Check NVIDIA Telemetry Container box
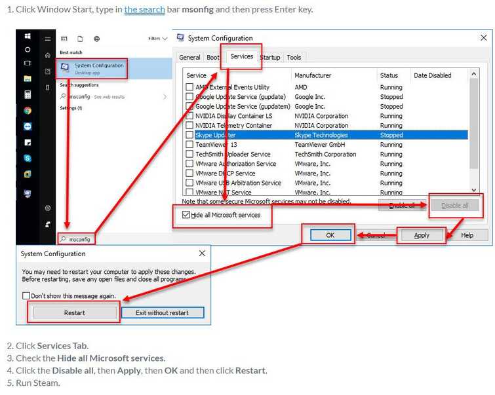The width and height of the screenshot is (495, 395). (x=189, y=125)
